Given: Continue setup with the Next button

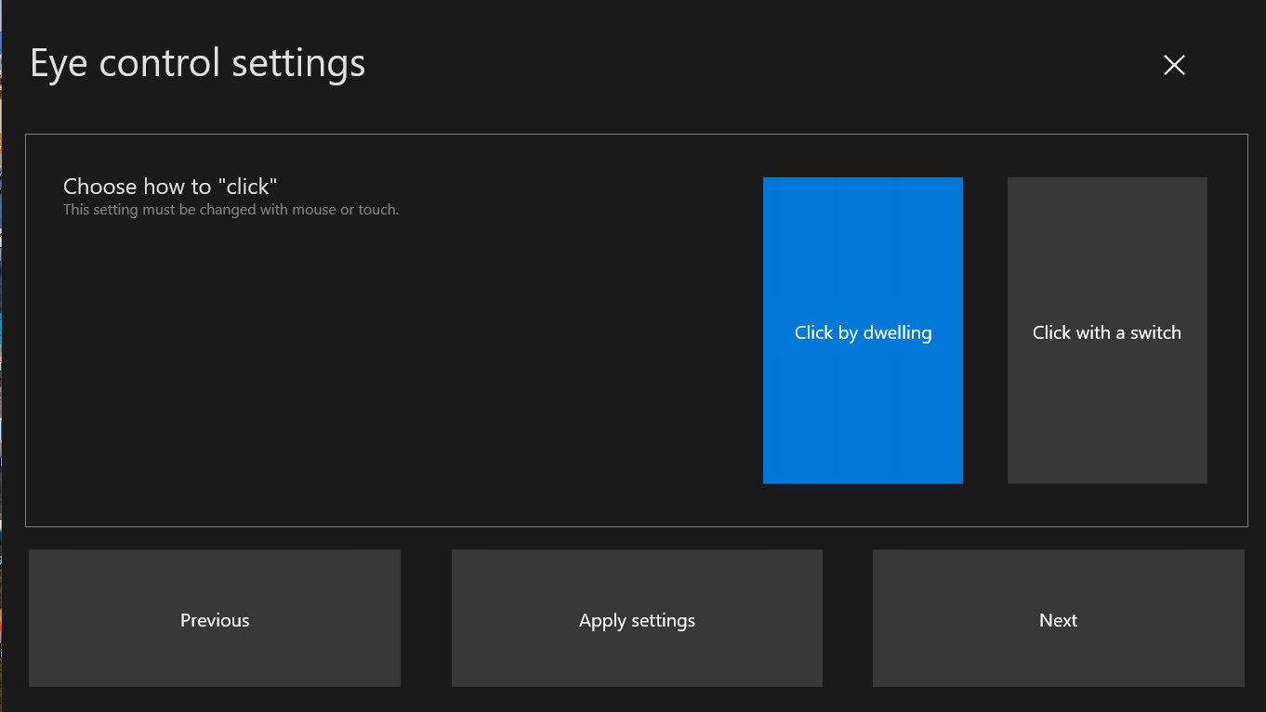Looking at the screenshot, I should tap(1058, 618).
